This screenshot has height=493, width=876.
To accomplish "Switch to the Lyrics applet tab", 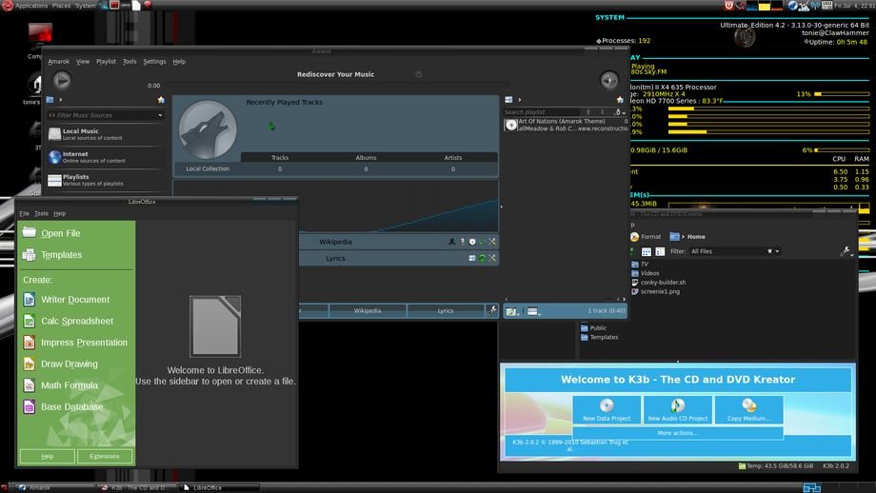I will pos(445,310).
